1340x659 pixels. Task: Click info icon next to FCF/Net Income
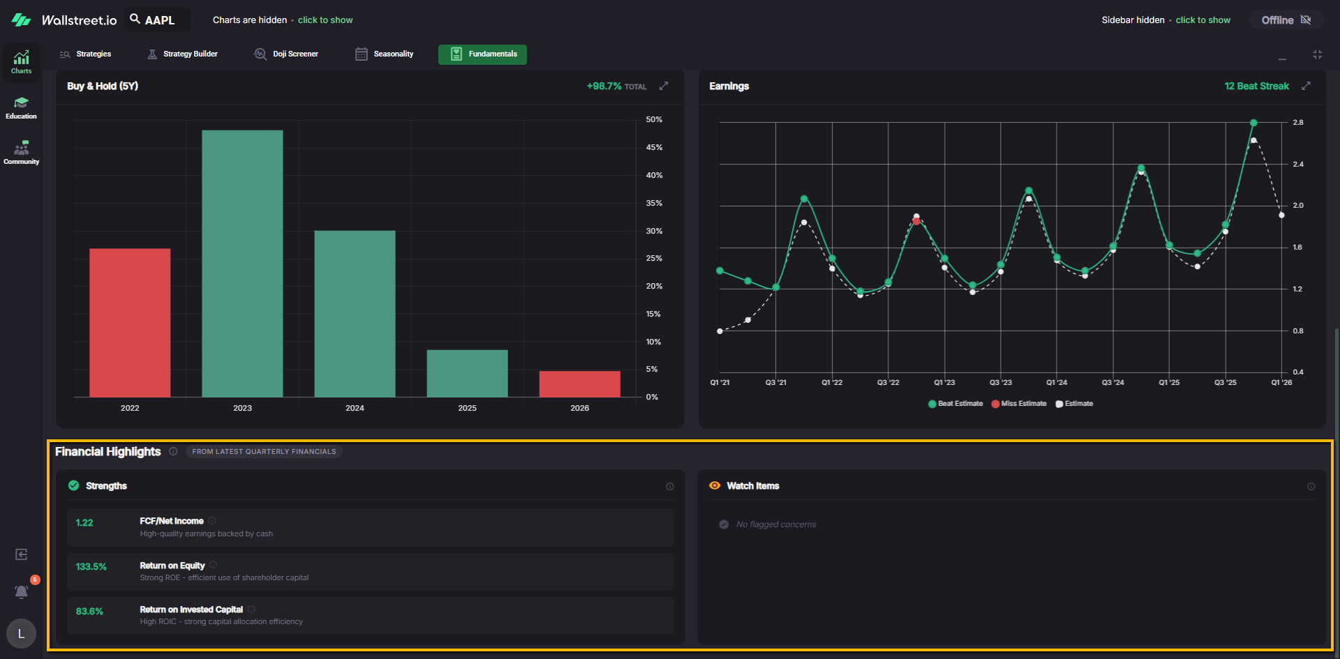point(212,521)
